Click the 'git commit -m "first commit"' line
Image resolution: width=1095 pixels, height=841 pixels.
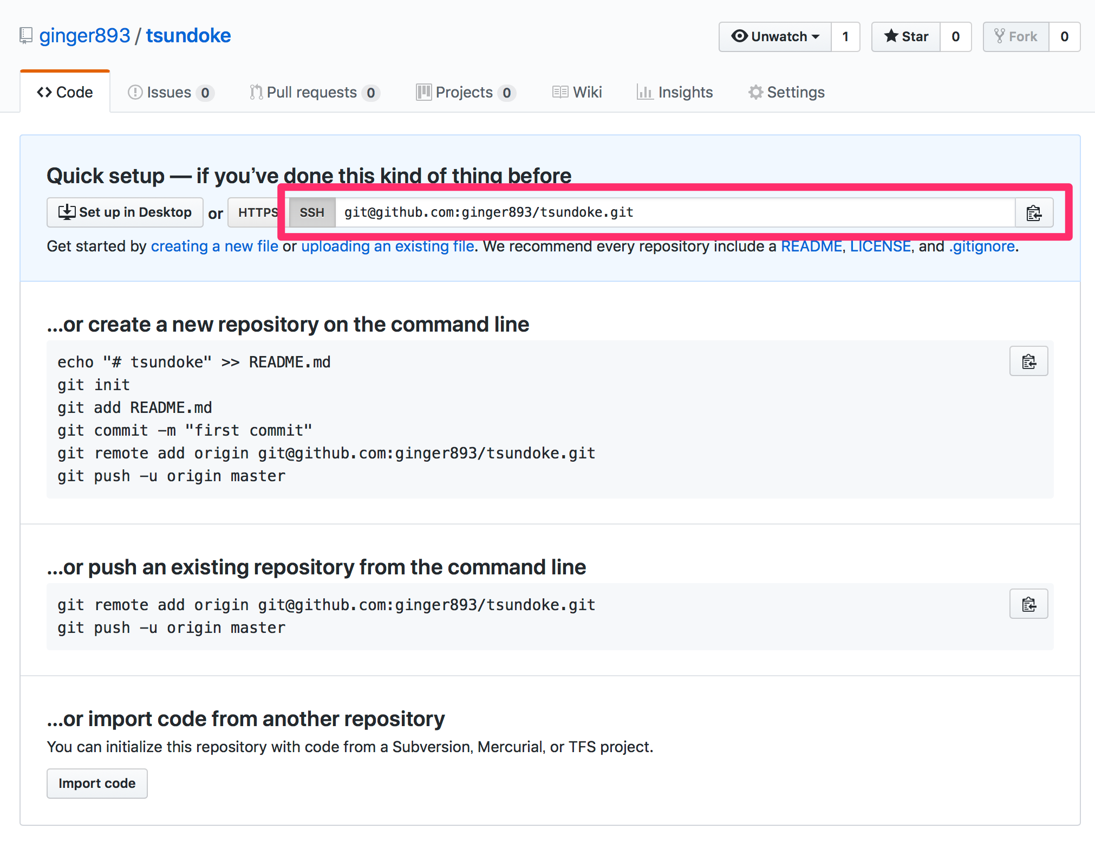(185, 431)
